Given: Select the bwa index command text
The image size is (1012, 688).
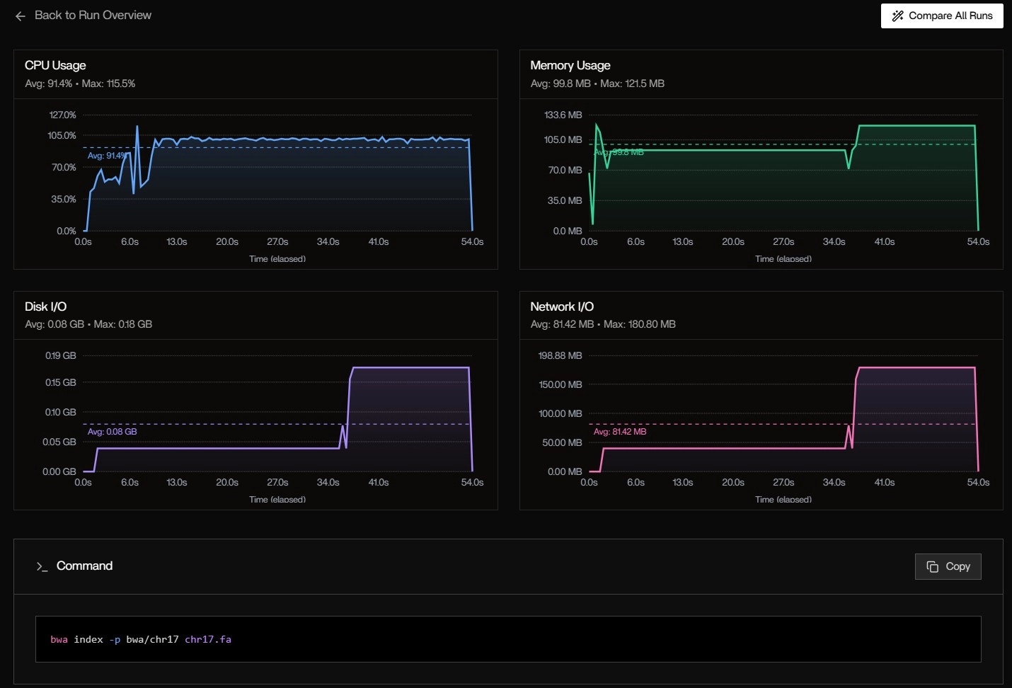Looking at the screenshot, I should pos(140,639).
